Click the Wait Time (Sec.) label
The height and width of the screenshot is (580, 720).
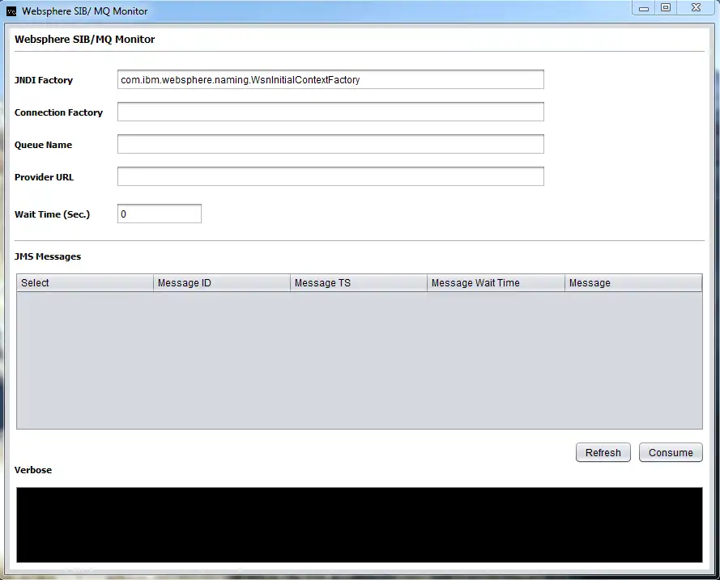click(x=53, y=214)
